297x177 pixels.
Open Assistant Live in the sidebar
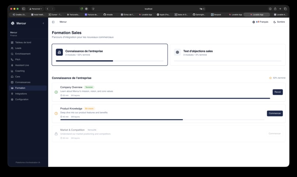(x=28, y=65)
